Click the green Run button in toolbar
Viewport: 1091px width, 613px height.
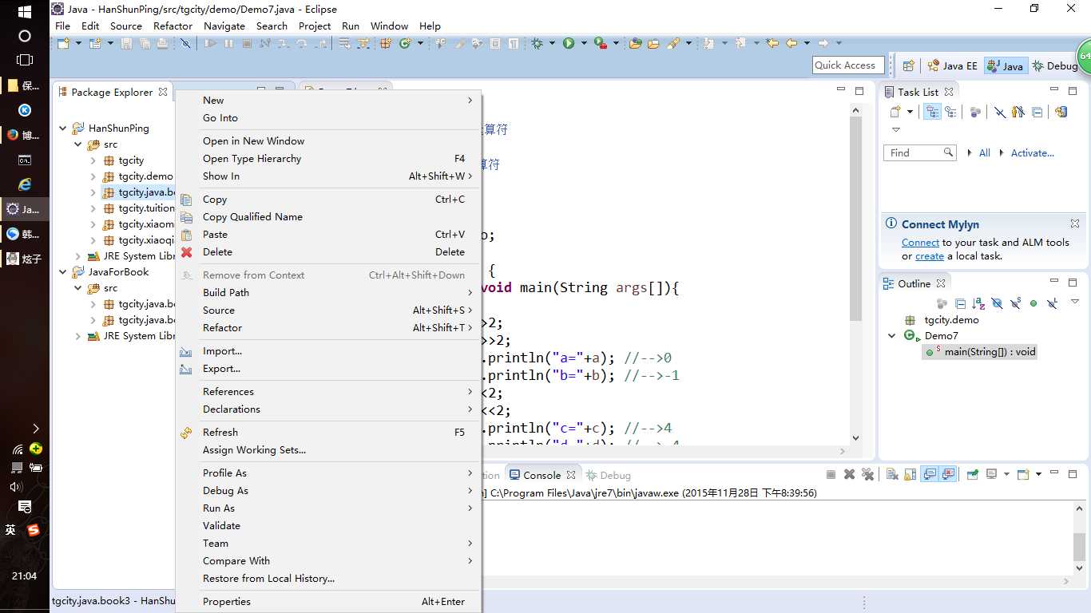[x=568, y=43]
